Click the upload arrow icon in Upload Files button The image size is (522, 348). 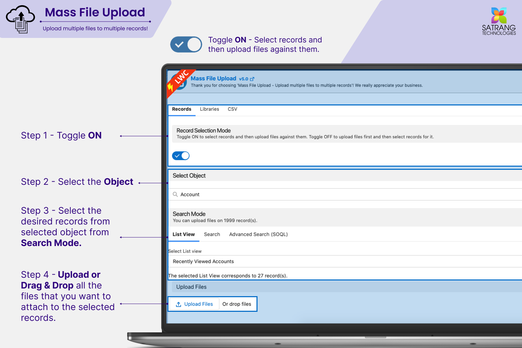pos(179,304)
